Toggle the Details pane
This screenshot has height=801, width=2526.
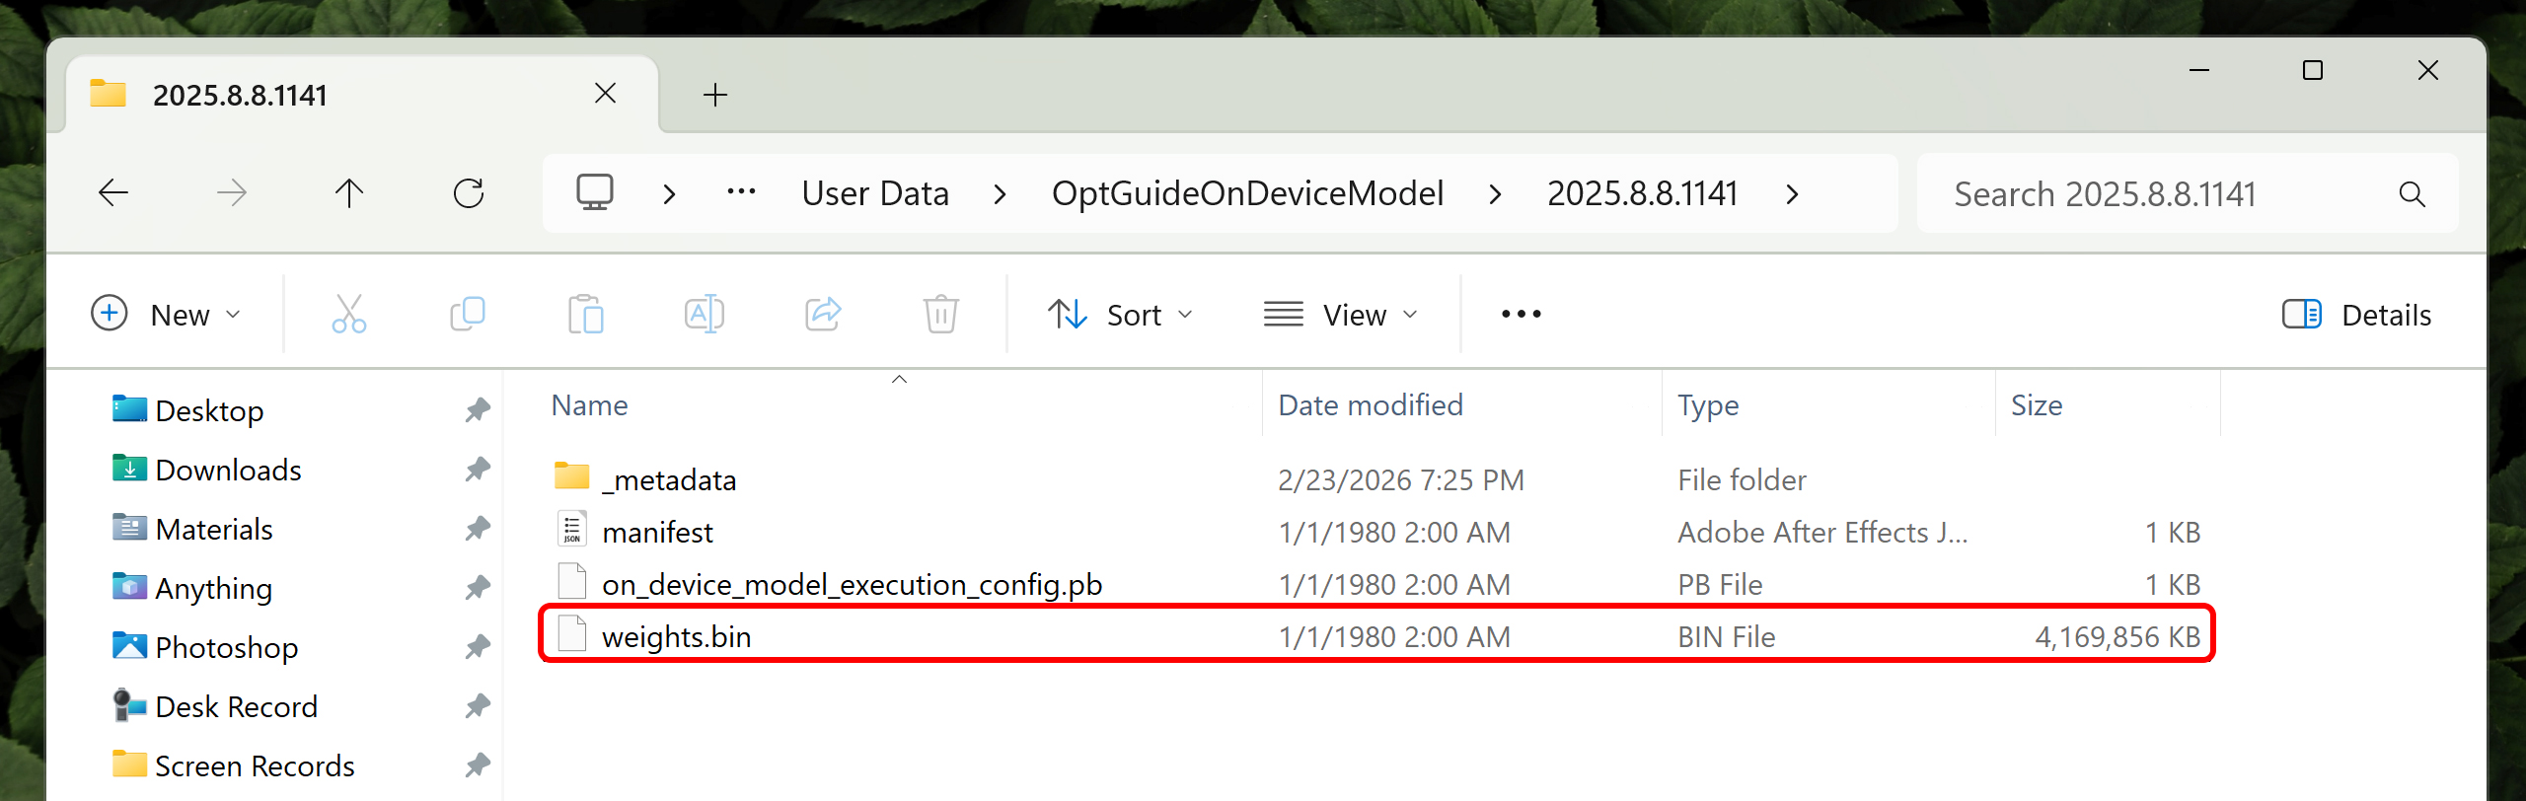point(2356,315)
